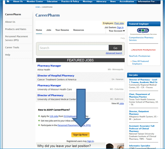Click the 'MO - Columbia' location text
Screen dimensions: 165x149
click(x=117, y=89)
